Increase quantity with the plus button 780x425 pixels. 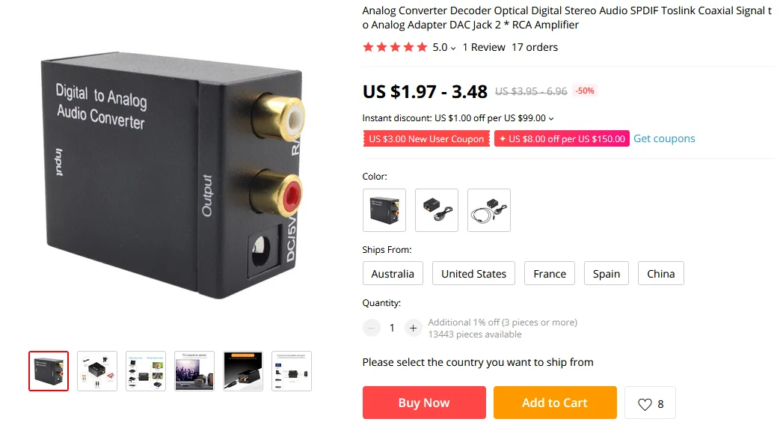412,328
